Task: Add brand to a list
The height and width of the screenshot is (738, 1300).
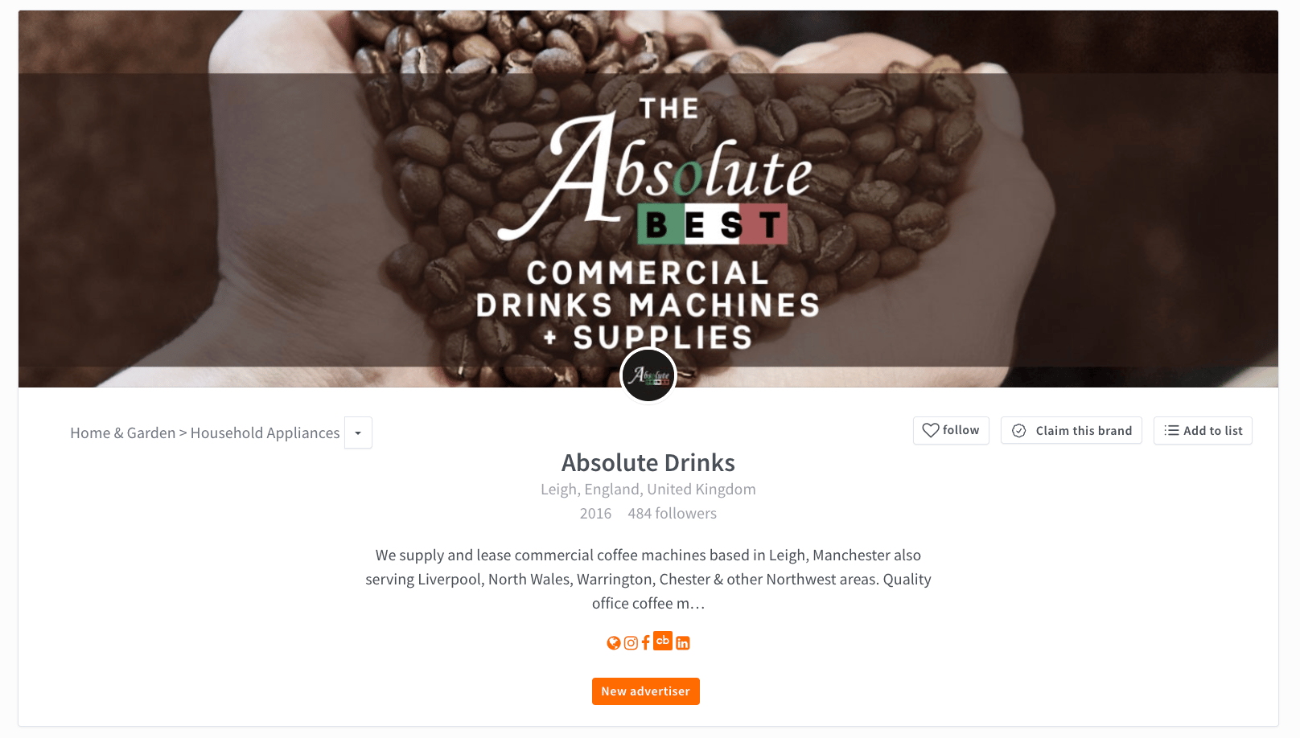Action: coord(1203,431)
